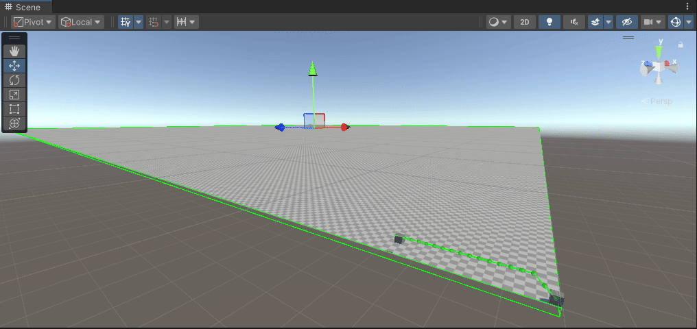Toggle scene effects layers icon
The image size is (697, 329).
click(595, 22)
